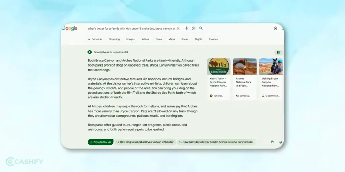This screenshot has height=172, width=345.
Task: Open 'Arches National Park vs Bryce' link
Action: 244,82
